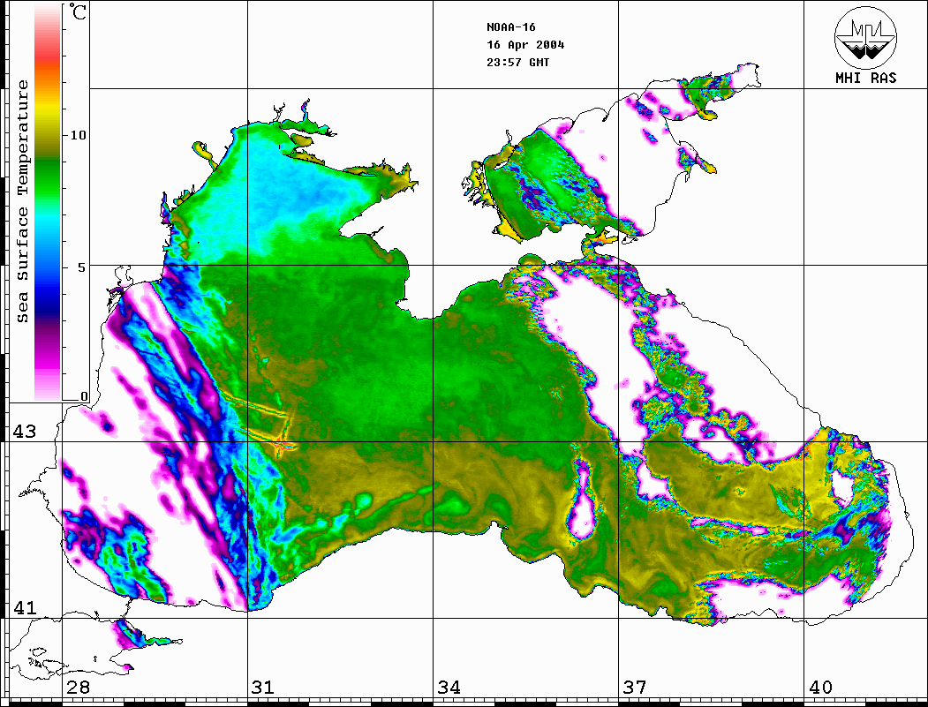Click latitude label "41"

(x=24, y=608)
